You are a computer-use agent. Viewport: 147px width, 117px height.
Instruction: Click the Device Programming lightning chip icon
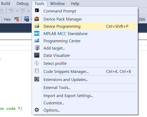pyautogui.click(x=37, y=26)
